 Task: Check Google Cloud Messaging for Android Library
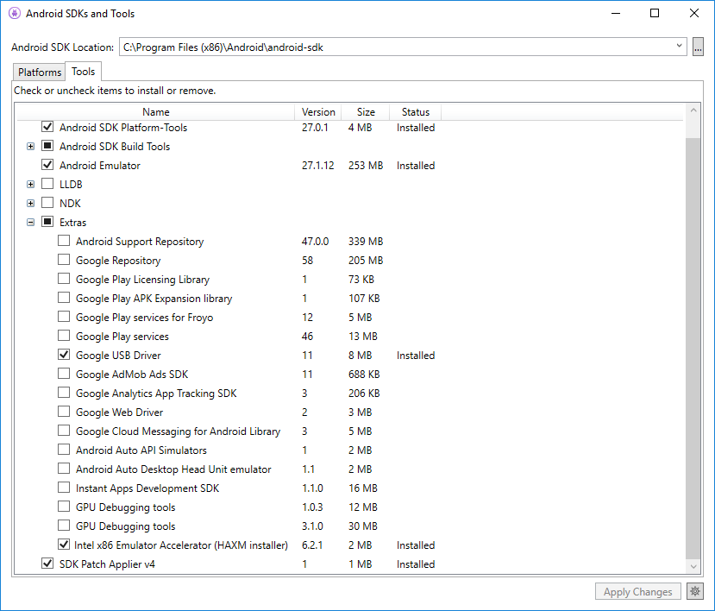coord(64,431)
